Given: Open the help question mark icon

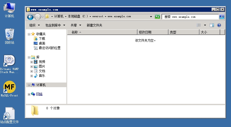Looking at the screenshot, I should (x=219, y=25).
